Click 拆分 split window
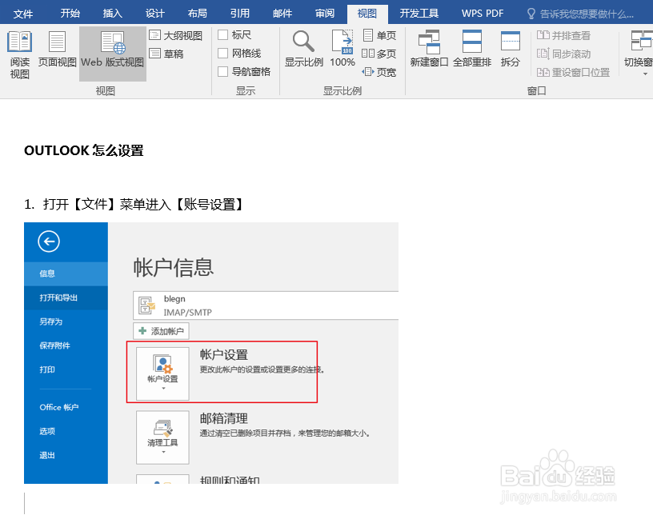 pos(511,49)
